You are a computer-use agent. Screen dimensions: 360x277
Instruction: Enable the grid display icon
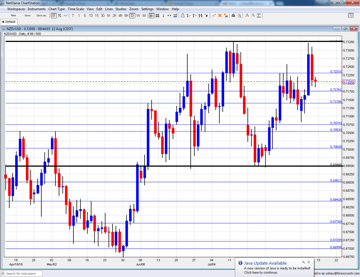(x=157, y=15)
